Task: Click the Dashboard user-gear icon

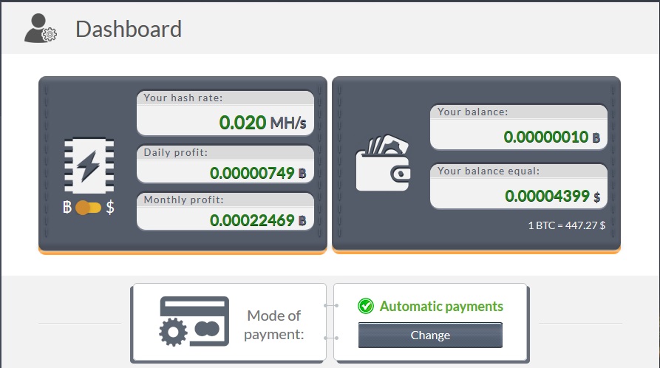Action: [40, 28]
